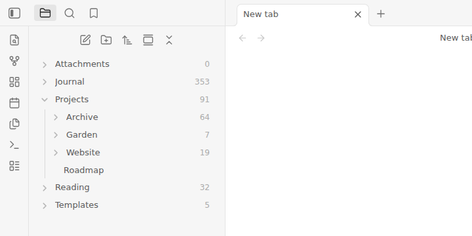Click the Templates count 5
Screen dimensions: 472x236
207,205
